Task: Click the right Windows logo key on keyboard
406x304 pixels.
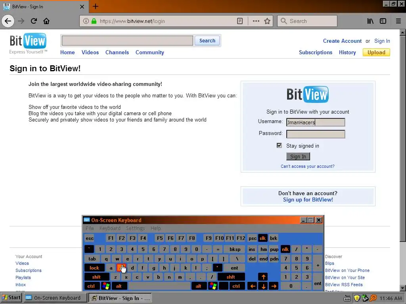Action: 213,286
